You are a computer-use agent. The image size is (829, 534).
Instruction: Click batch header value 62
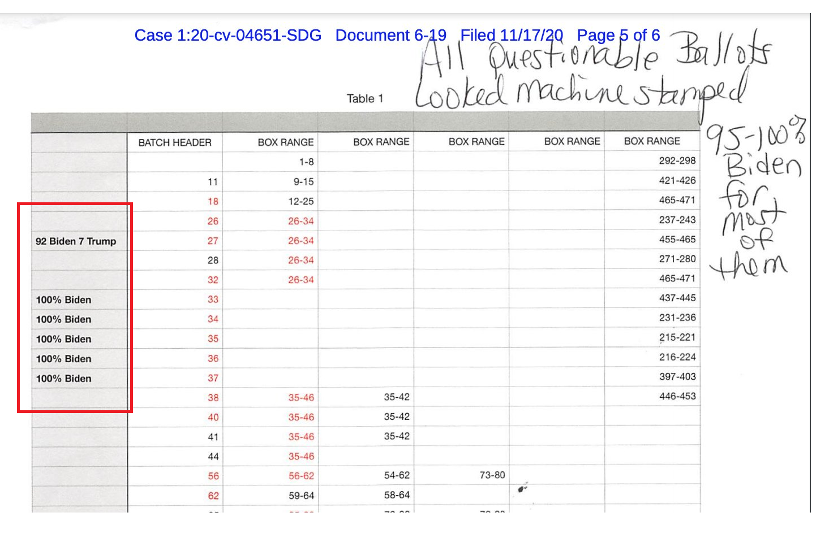click(x=213, y=496)
